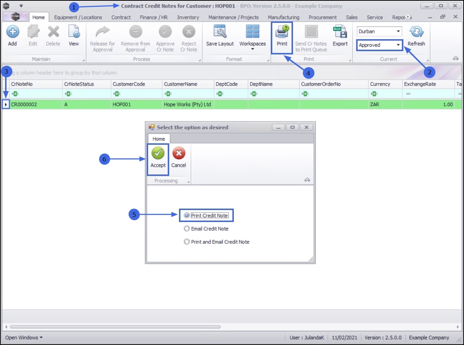The height and width of the screenshot is (345, 464).
Task: Click CrNoteNo column filter icon
Action: coord(15,94)
